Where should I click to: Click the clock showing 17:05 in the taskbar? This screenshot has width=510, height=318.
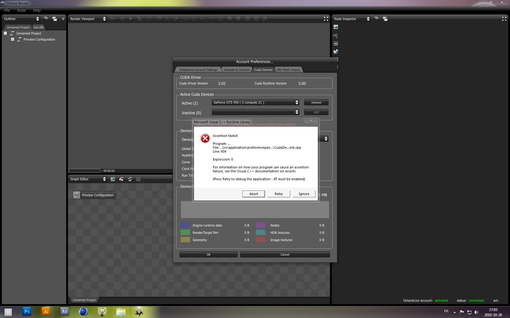click(x=493, y=310)
